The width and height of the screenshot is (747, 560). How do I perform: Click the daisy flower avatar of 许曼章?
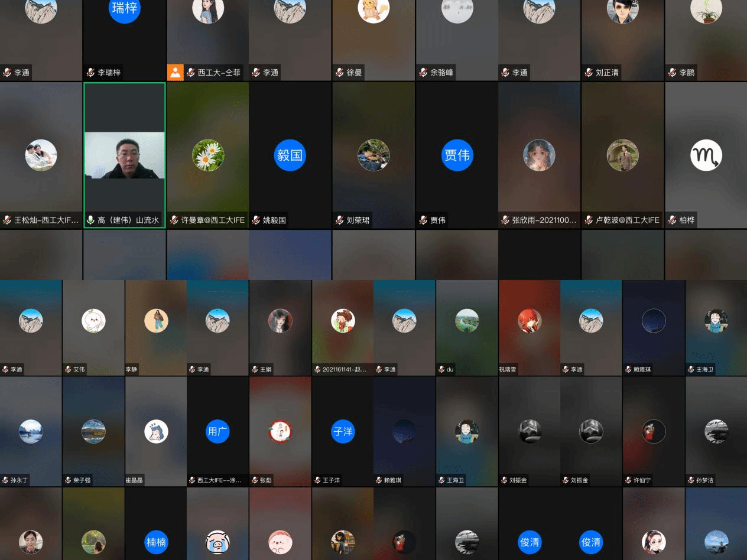click(x=208, y=155)
